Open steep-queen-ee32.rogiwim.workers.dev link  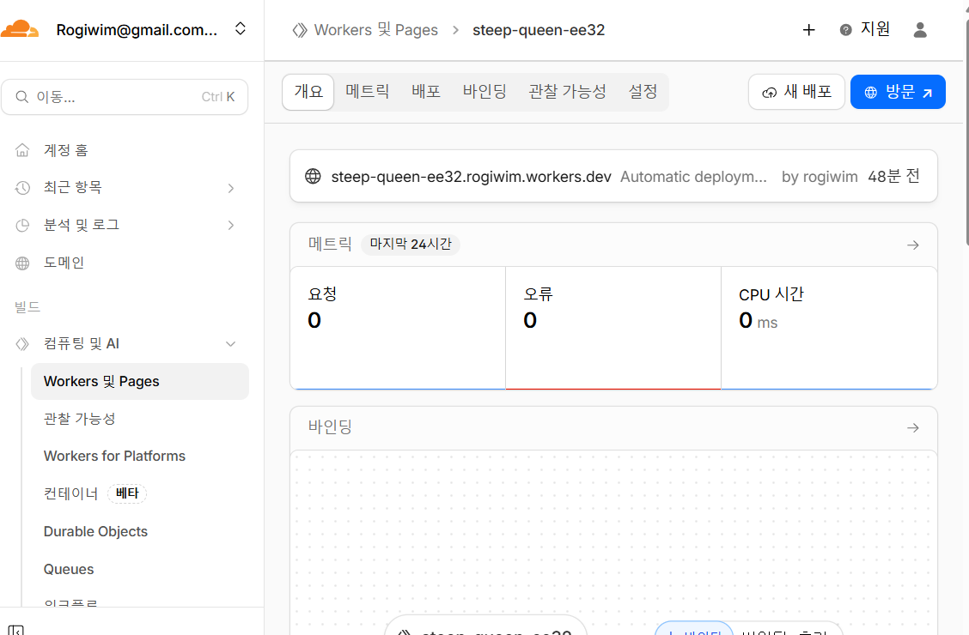coord(471,177)
